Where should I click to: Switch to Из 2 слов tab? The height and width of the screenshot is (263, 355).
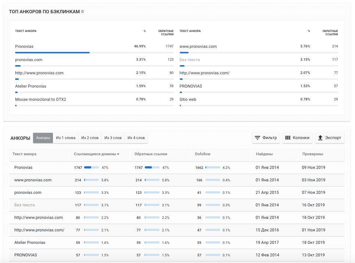[x=90, y=138]
